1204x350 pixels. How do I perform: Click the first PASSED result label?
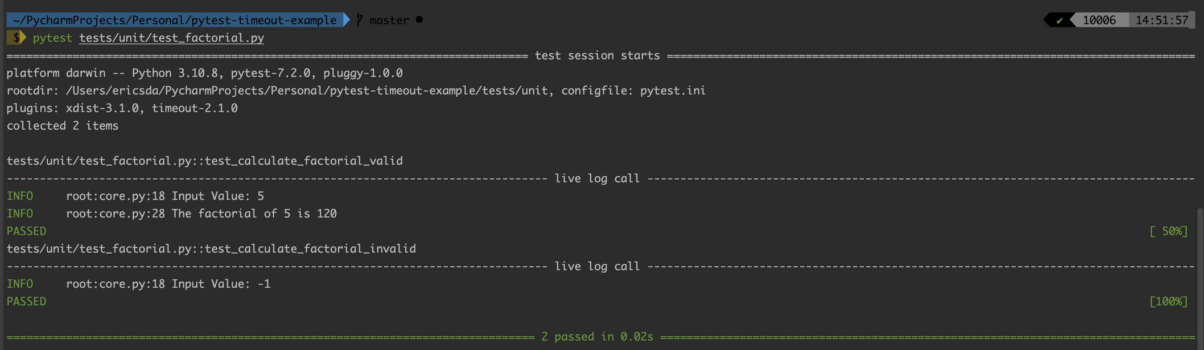(x=26, y=231)
